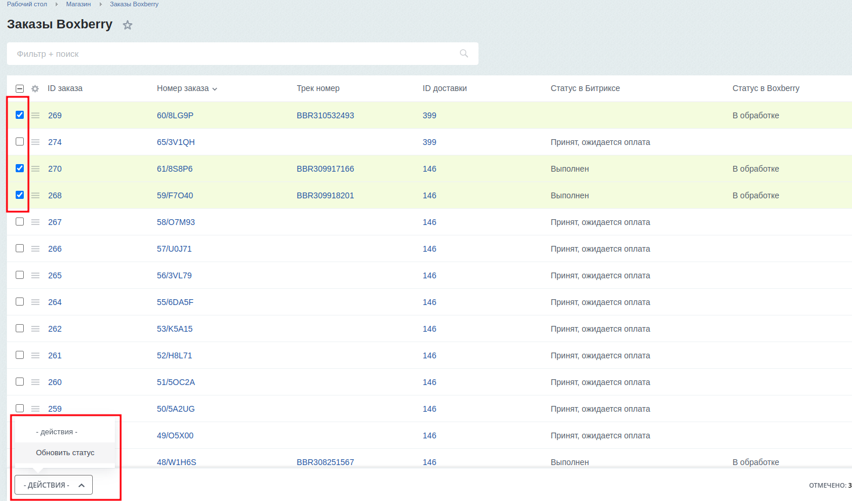Check the checkbox for order 274
852x501 pixels.
click(20, 141)
